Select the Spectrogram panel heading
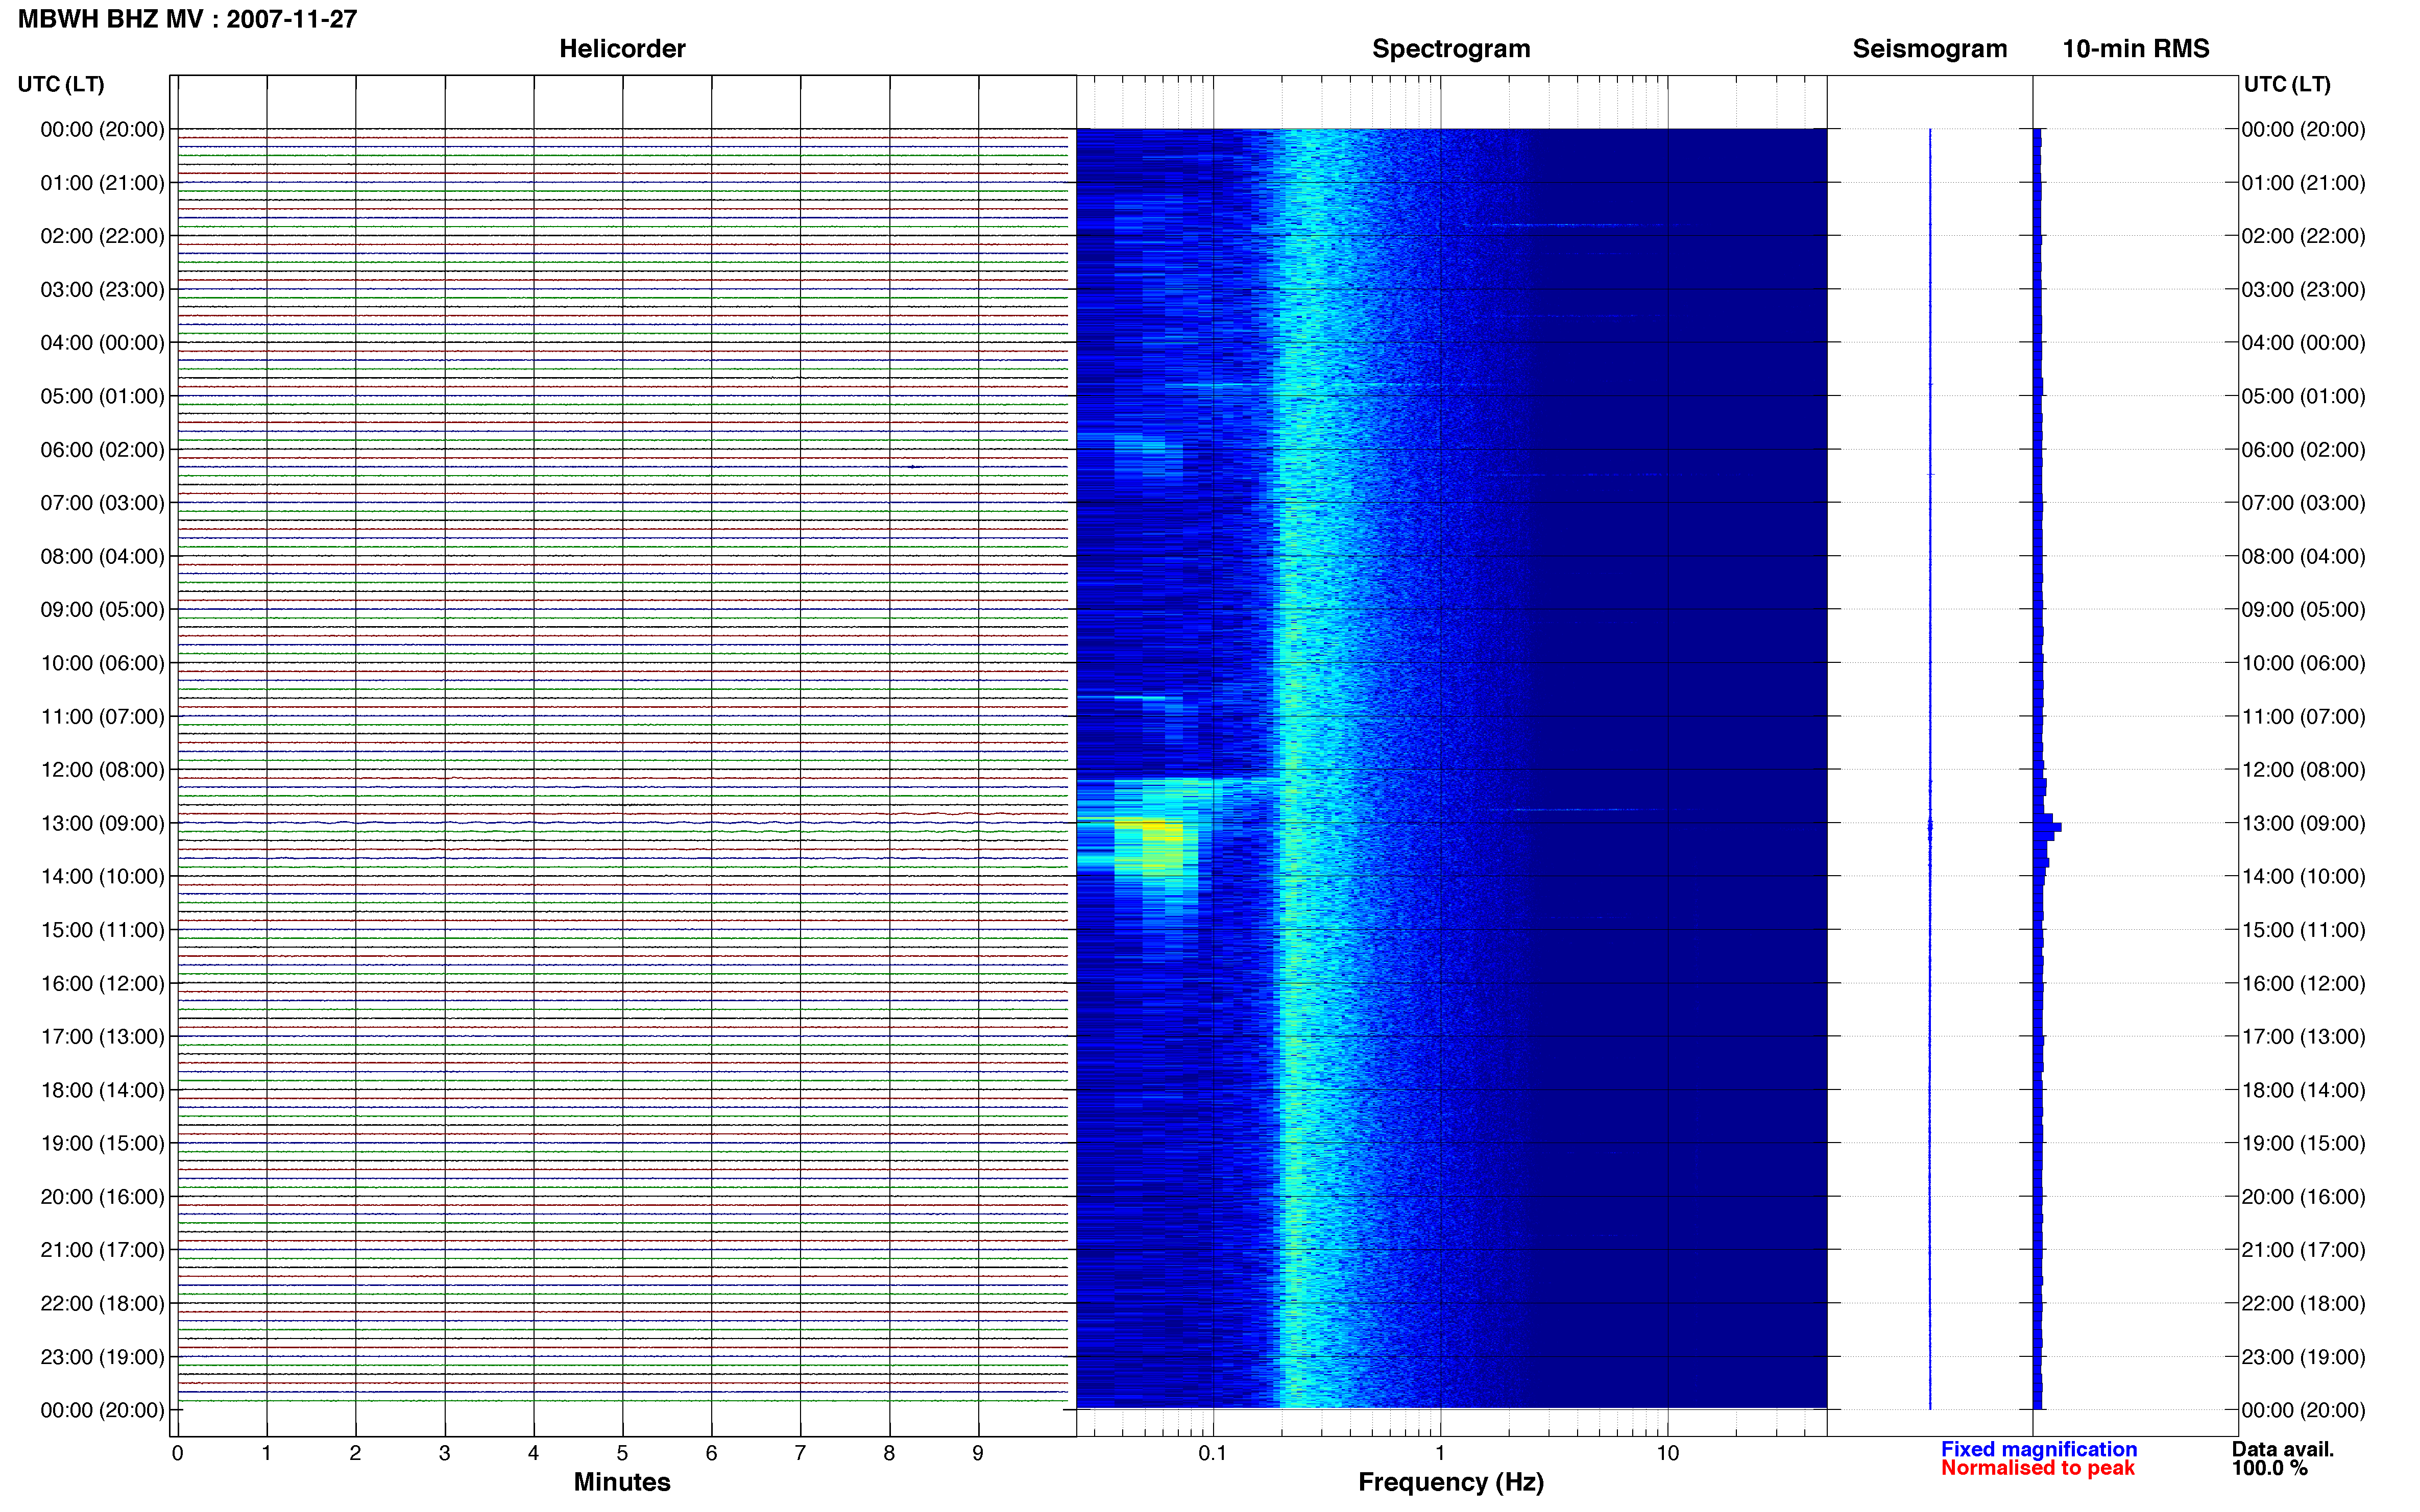2420x1512 pixels. point(1450,49)
